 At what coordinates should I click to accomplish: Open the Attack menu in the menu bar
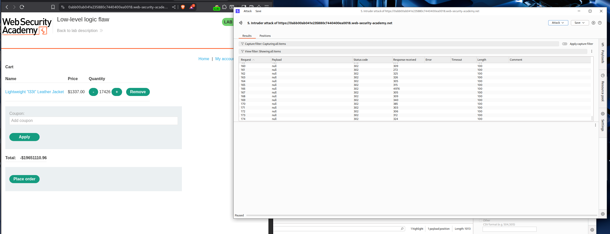click(x=247, y=11)
